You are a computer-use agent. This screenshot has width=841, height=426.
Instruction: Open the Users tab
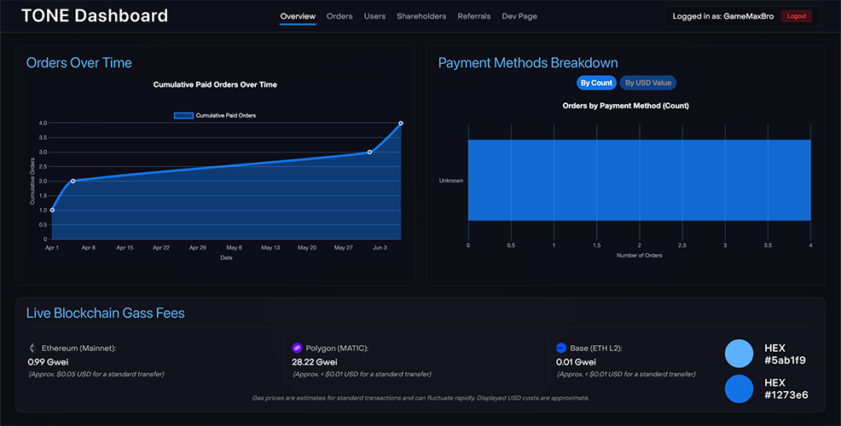tap(374, 16)
